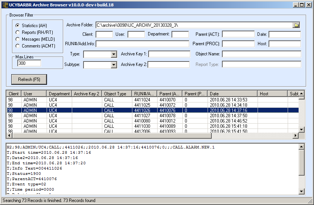Sort by the Department column header

pyautogui.click(x=59, y=94)
